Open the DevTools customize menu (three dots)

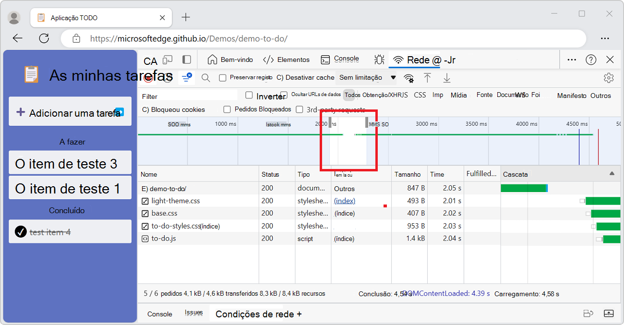[571, 59]
